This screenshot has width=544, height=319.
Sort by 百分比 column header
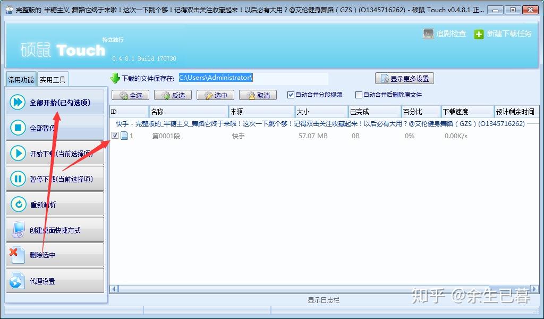click(x=421, y=112)
